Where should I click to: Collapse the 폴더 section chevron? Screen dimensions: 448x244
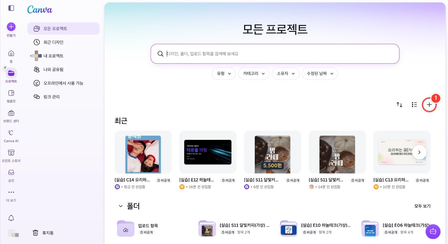click(x=121, y=206)
